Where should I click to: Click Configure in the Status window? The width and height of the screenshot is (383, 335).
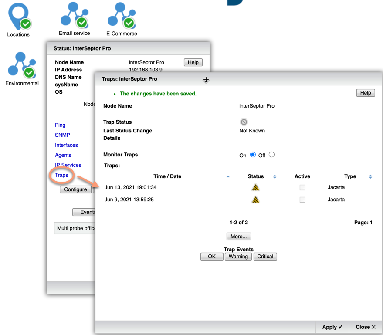point(75,189)
